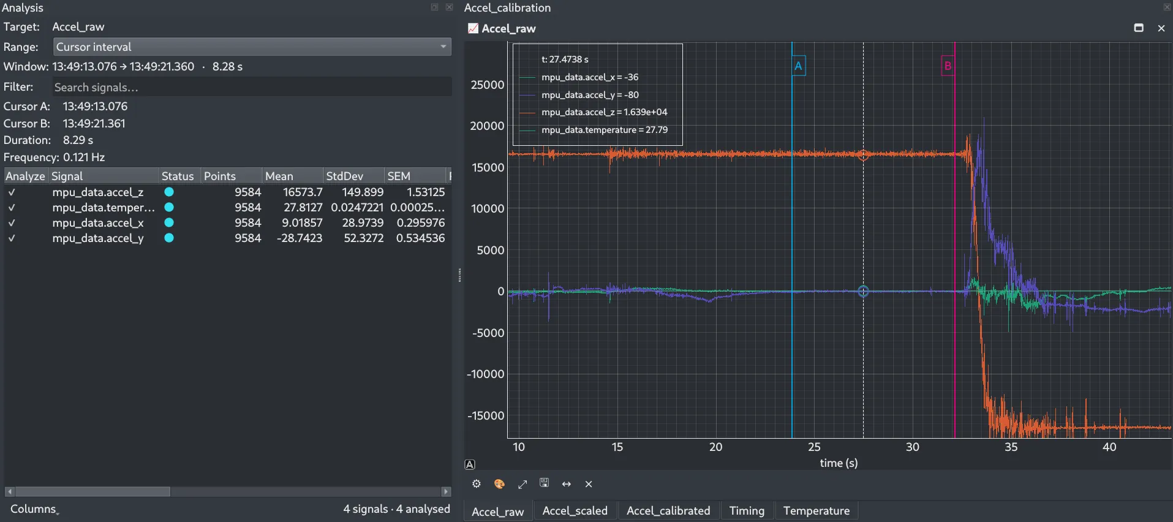Toggle analyze check for mpu_data.temperature row
Viewport: 1173px width, 522px height.
point(12,208)
